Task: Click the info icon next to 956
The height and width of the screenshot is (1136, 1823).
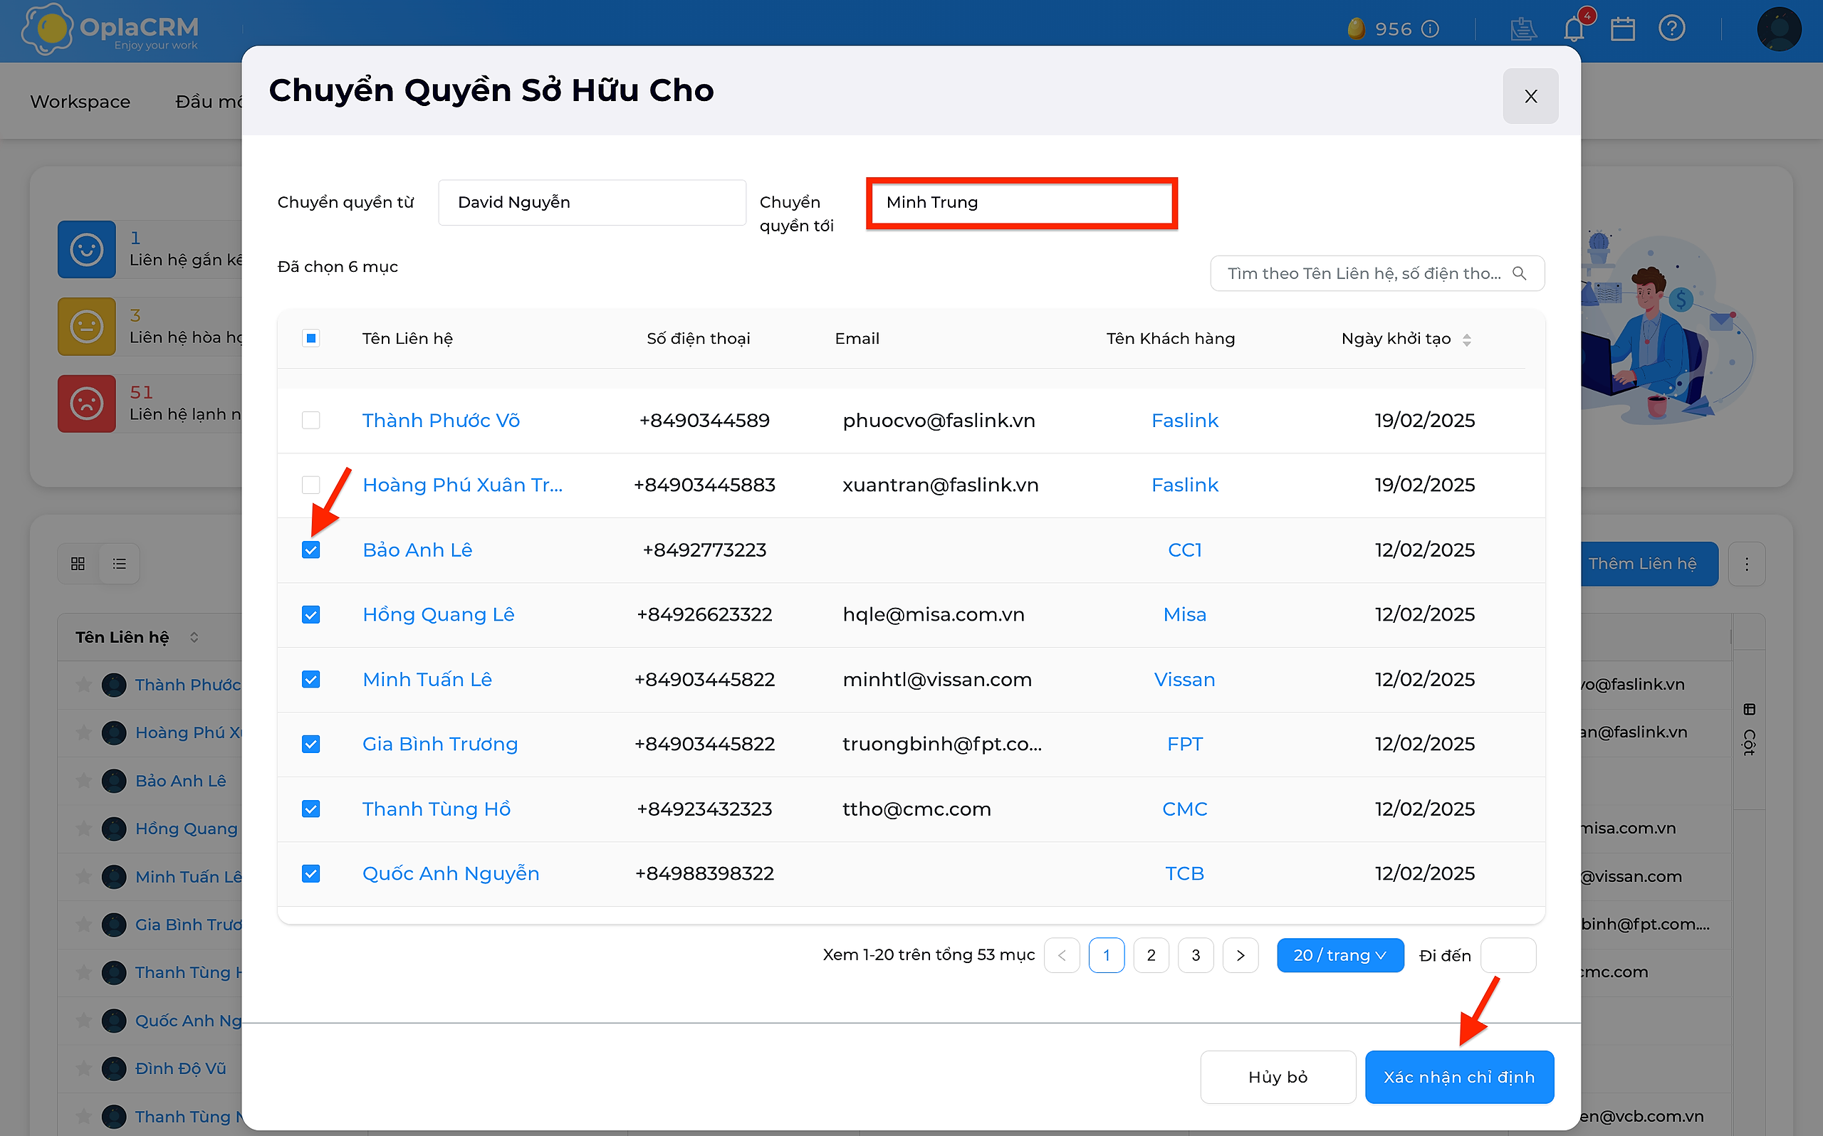Action: point(1431,29)
